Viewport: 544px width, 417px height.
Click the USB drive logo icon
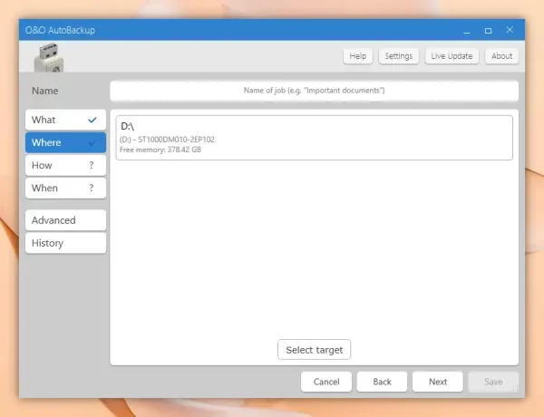coord(49,58)
